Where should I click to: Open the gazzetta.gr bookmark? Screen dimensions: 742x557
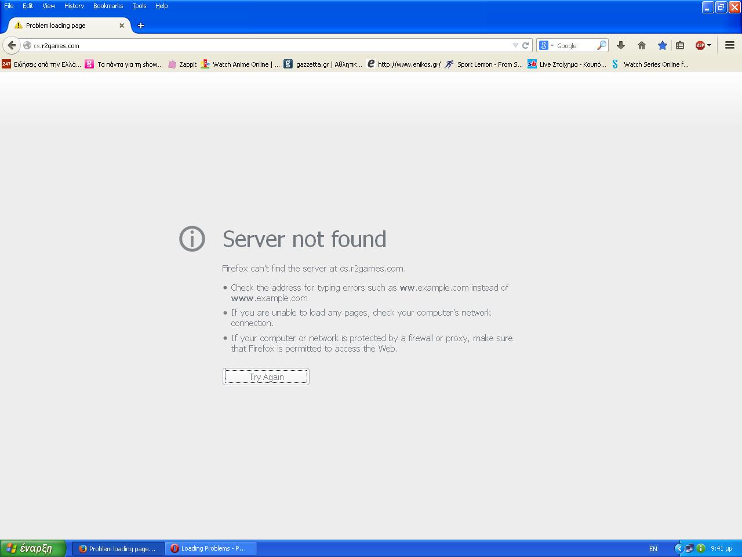[323, 64]
